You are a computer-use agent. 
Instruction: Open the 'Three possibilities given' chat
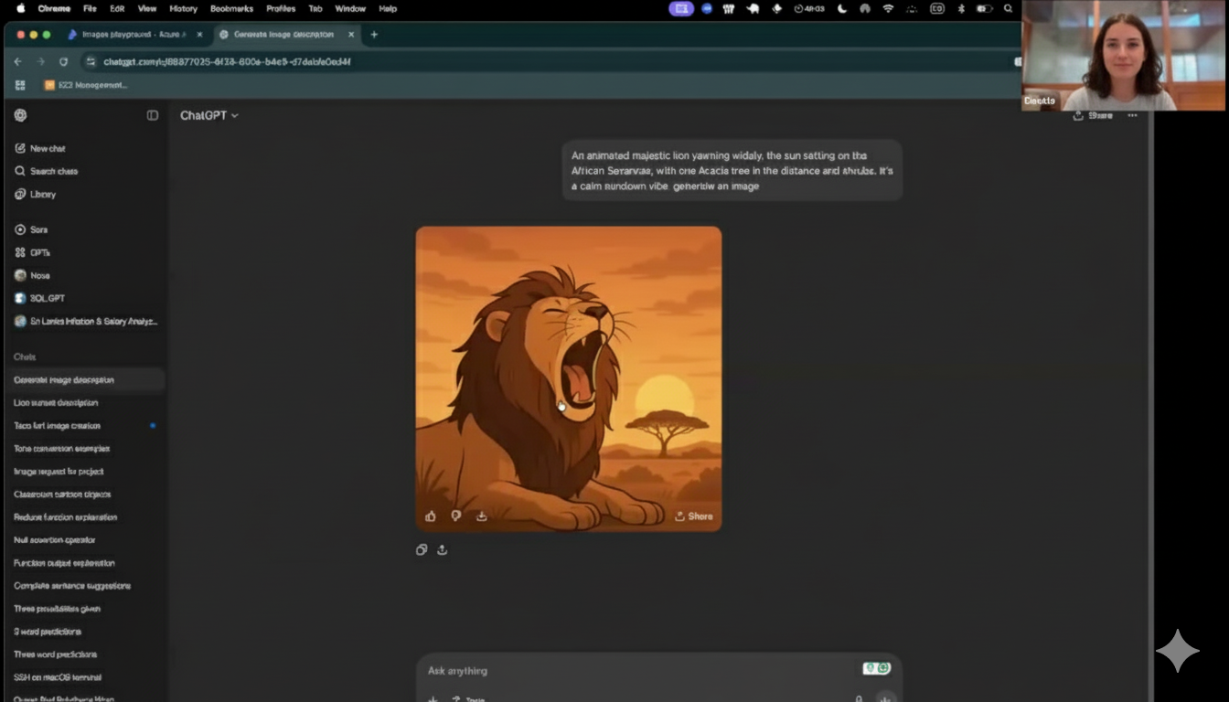tap(57, 608)
